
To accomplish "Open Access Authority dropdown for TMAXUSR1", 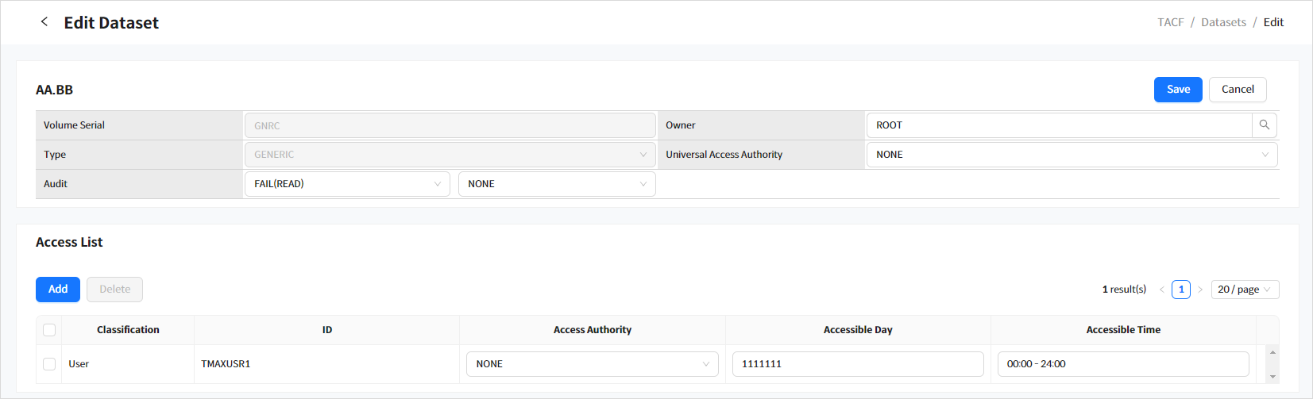I will pos(592,364).
